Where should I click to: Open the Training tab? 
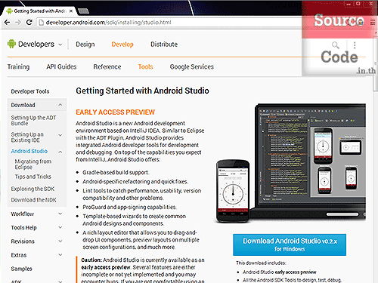(18, 66)
